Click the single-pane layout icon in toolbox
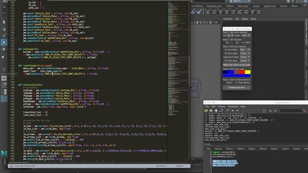The width and height of the screenshot is (308, 173). point(4,78)
